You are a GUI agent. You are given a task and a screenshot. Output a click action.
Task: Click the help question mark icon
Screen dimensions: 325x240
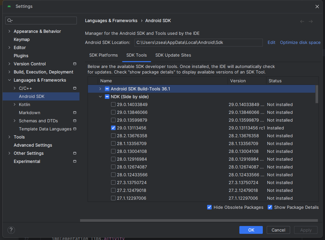[11, 230]
